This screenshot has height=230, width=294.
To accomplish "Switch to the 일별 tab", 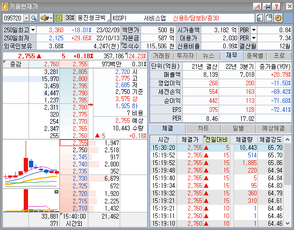I will click(x=238, y=129).
